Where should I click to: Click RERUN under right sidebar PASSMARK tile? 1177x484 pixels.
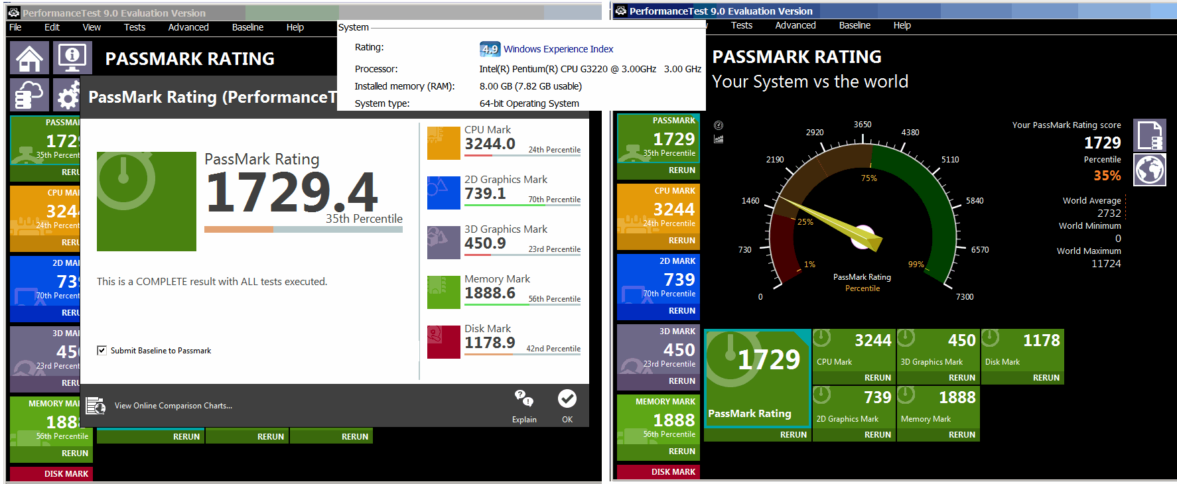click(x=682, y=170)
